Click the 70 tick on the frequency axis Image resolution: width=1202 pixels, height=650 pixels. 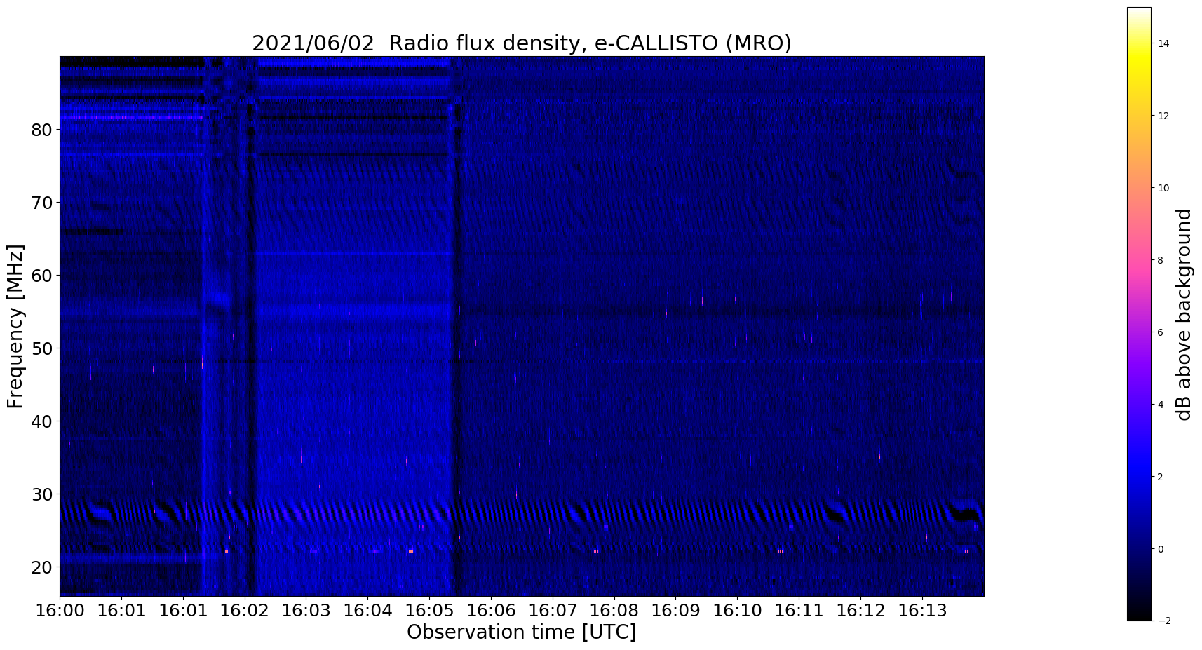click(42, 203)
